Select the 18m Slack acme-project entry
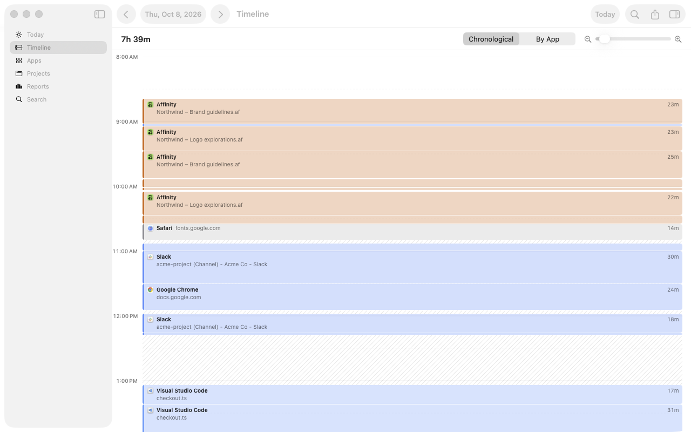This screenshot has width=691, height=432. pyautogui.click(x=412, y=323)
